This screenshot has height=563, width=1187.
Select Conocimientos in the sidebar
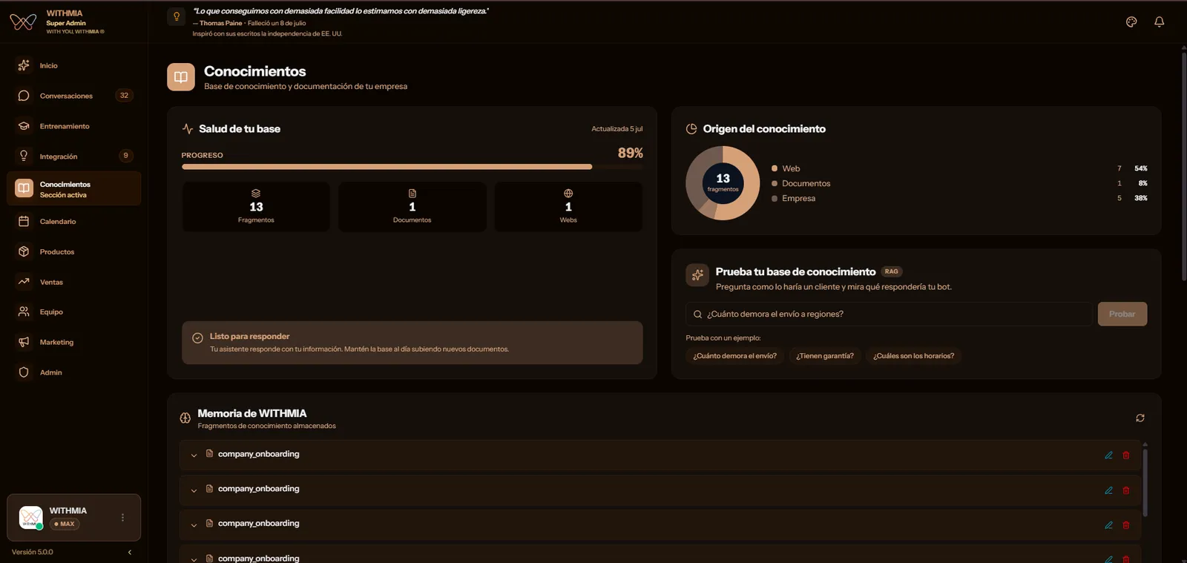tap(73, 188)
